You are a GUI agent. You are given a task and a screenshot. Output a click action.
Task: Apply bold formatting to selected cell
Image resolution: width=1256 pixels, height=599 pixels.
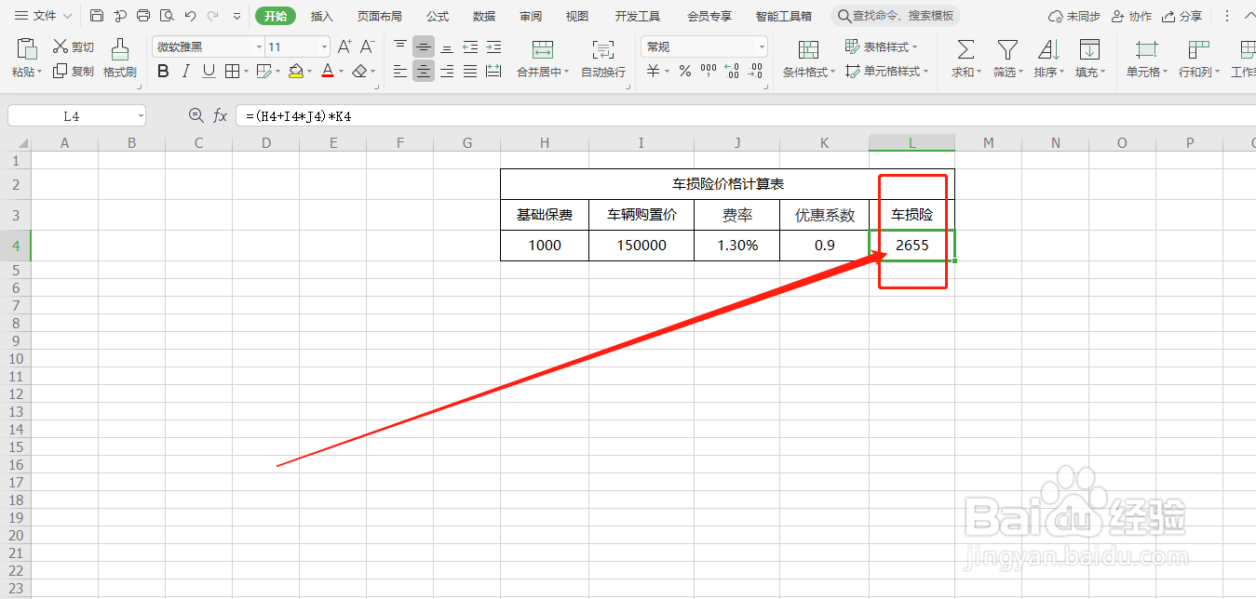click(163, 71)
